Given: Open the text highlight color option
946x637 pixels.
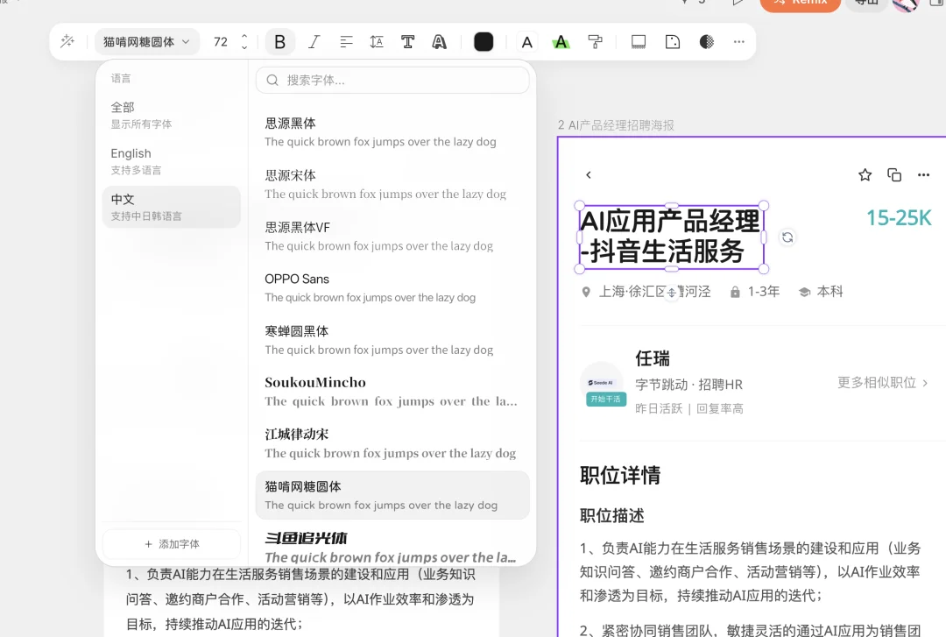Looking at the screenshot, I should pos(561,41).
